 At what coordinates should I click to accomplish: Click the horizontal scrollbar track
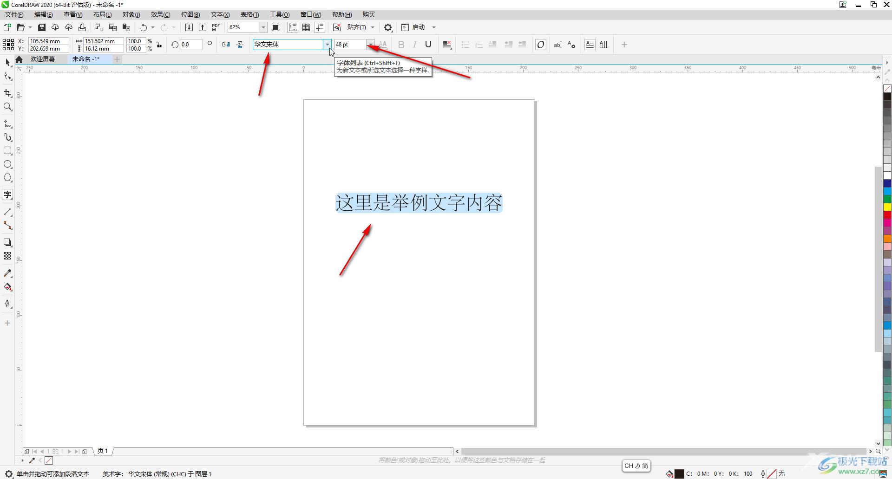tap(664, 451)
